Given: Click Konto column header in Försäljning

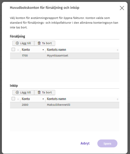Looking at the screenshot, I should pyautogui.click(x=26, y=50).
